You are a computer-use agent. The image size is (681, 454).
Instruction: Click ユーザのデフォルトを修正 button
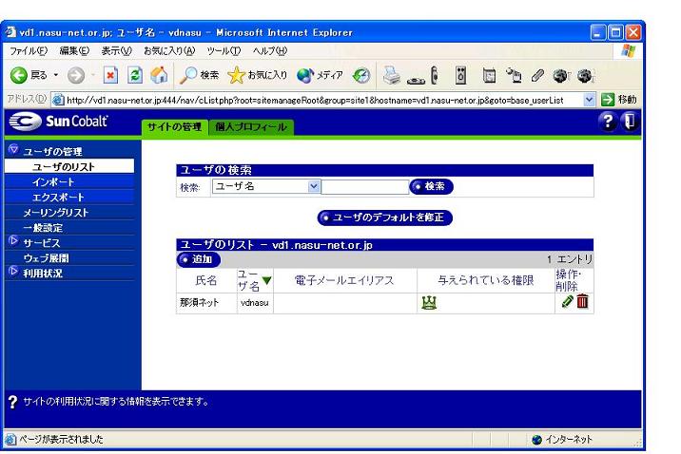[385, 218]
